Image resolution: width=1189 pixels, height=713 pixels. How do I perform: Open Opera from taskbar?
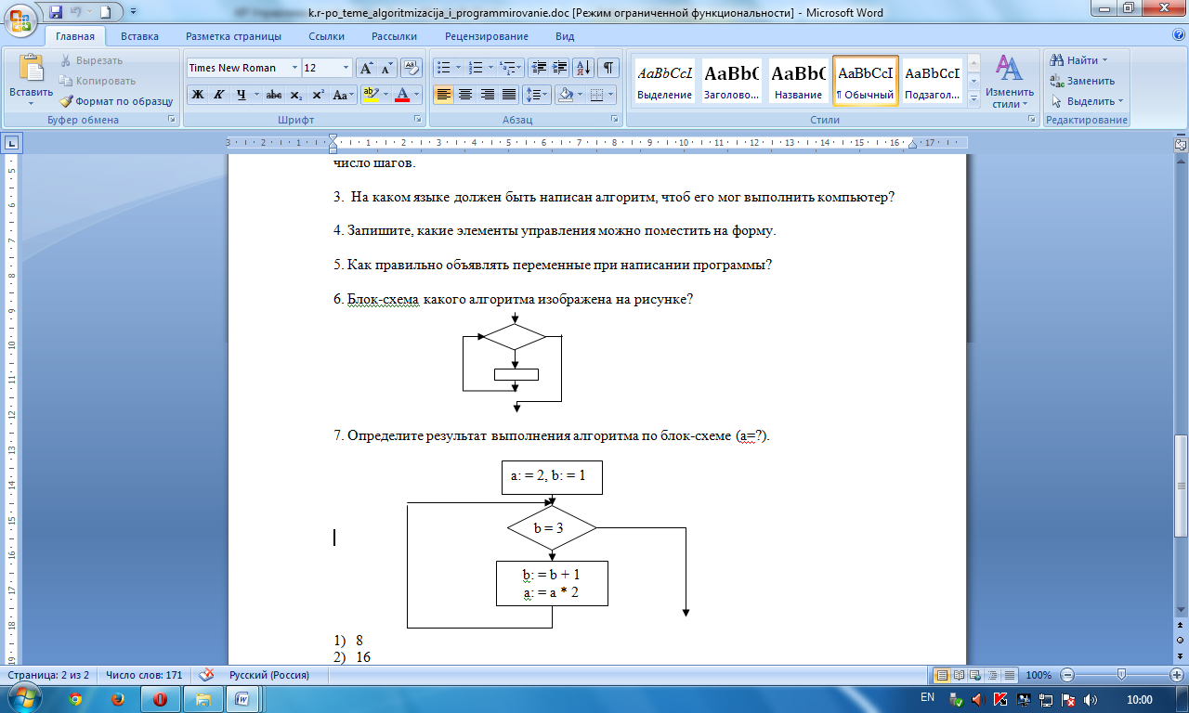pyautogui.click(x=161, y=699)
